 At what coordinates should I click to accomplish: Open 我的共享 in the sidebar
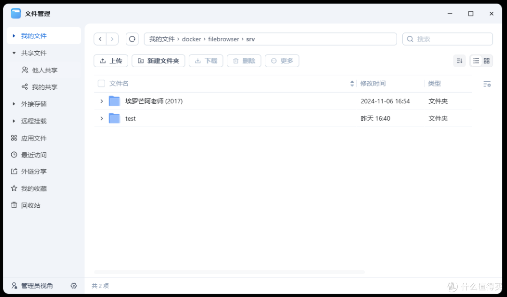click(x=44, y=87)
